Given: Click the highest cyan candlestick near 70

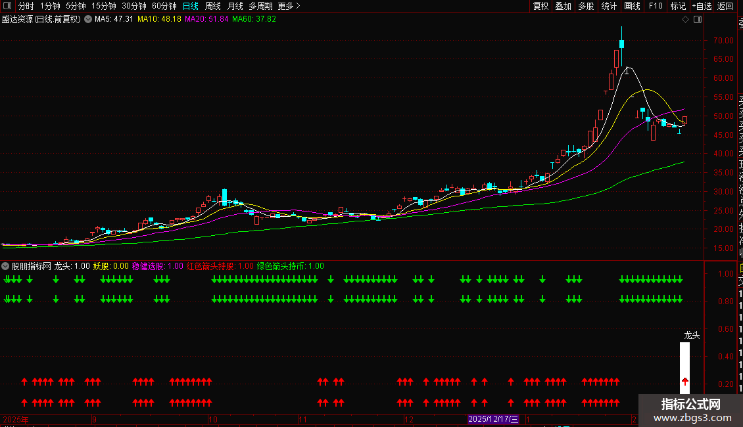Looking at the screenshot, I should (621, 44).
